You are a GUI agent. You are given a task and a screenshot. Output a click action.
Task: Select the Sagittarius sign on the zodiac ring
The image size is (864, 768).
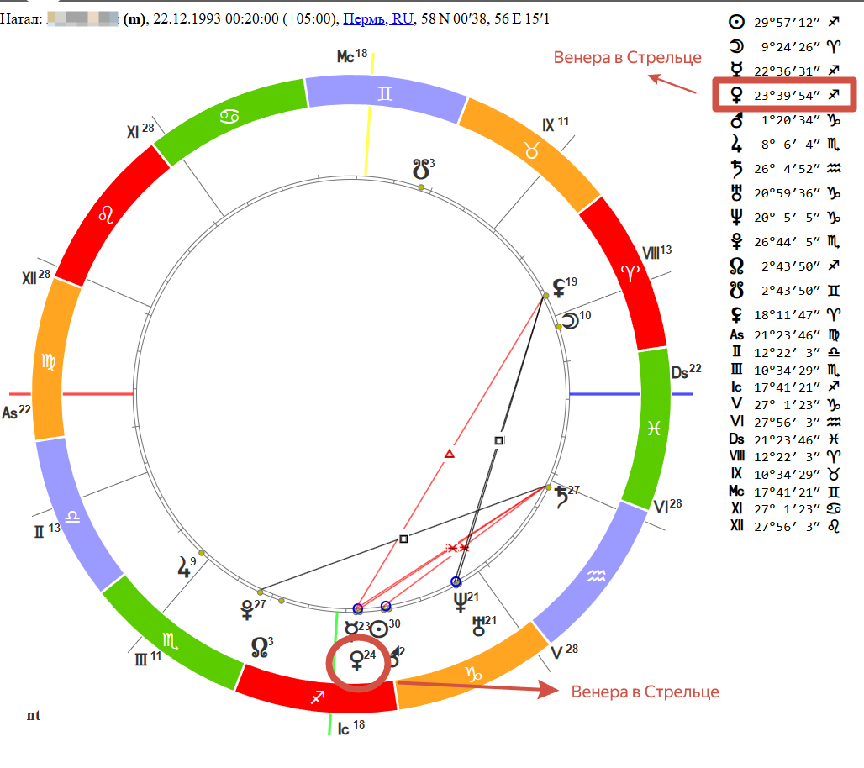[x=318, y=697]
